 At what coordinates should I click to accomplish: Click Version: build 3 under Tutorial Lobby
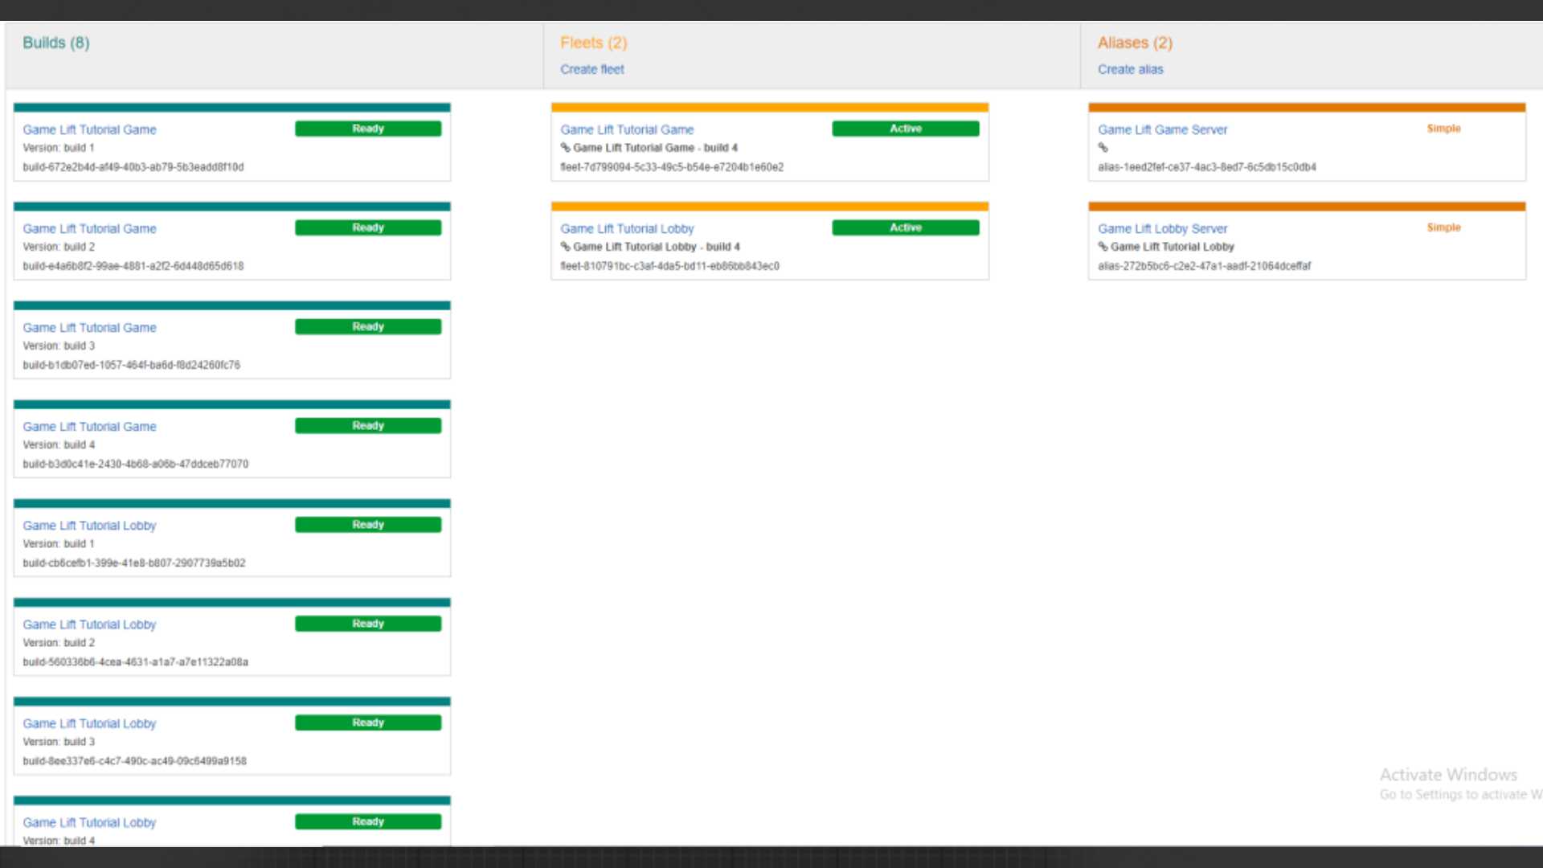59,742
